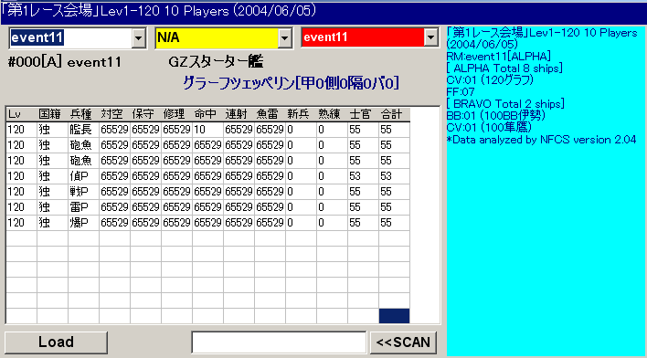Click the 国籍 独 cell in 爆P row
The image size is (647, 358).
52,223
